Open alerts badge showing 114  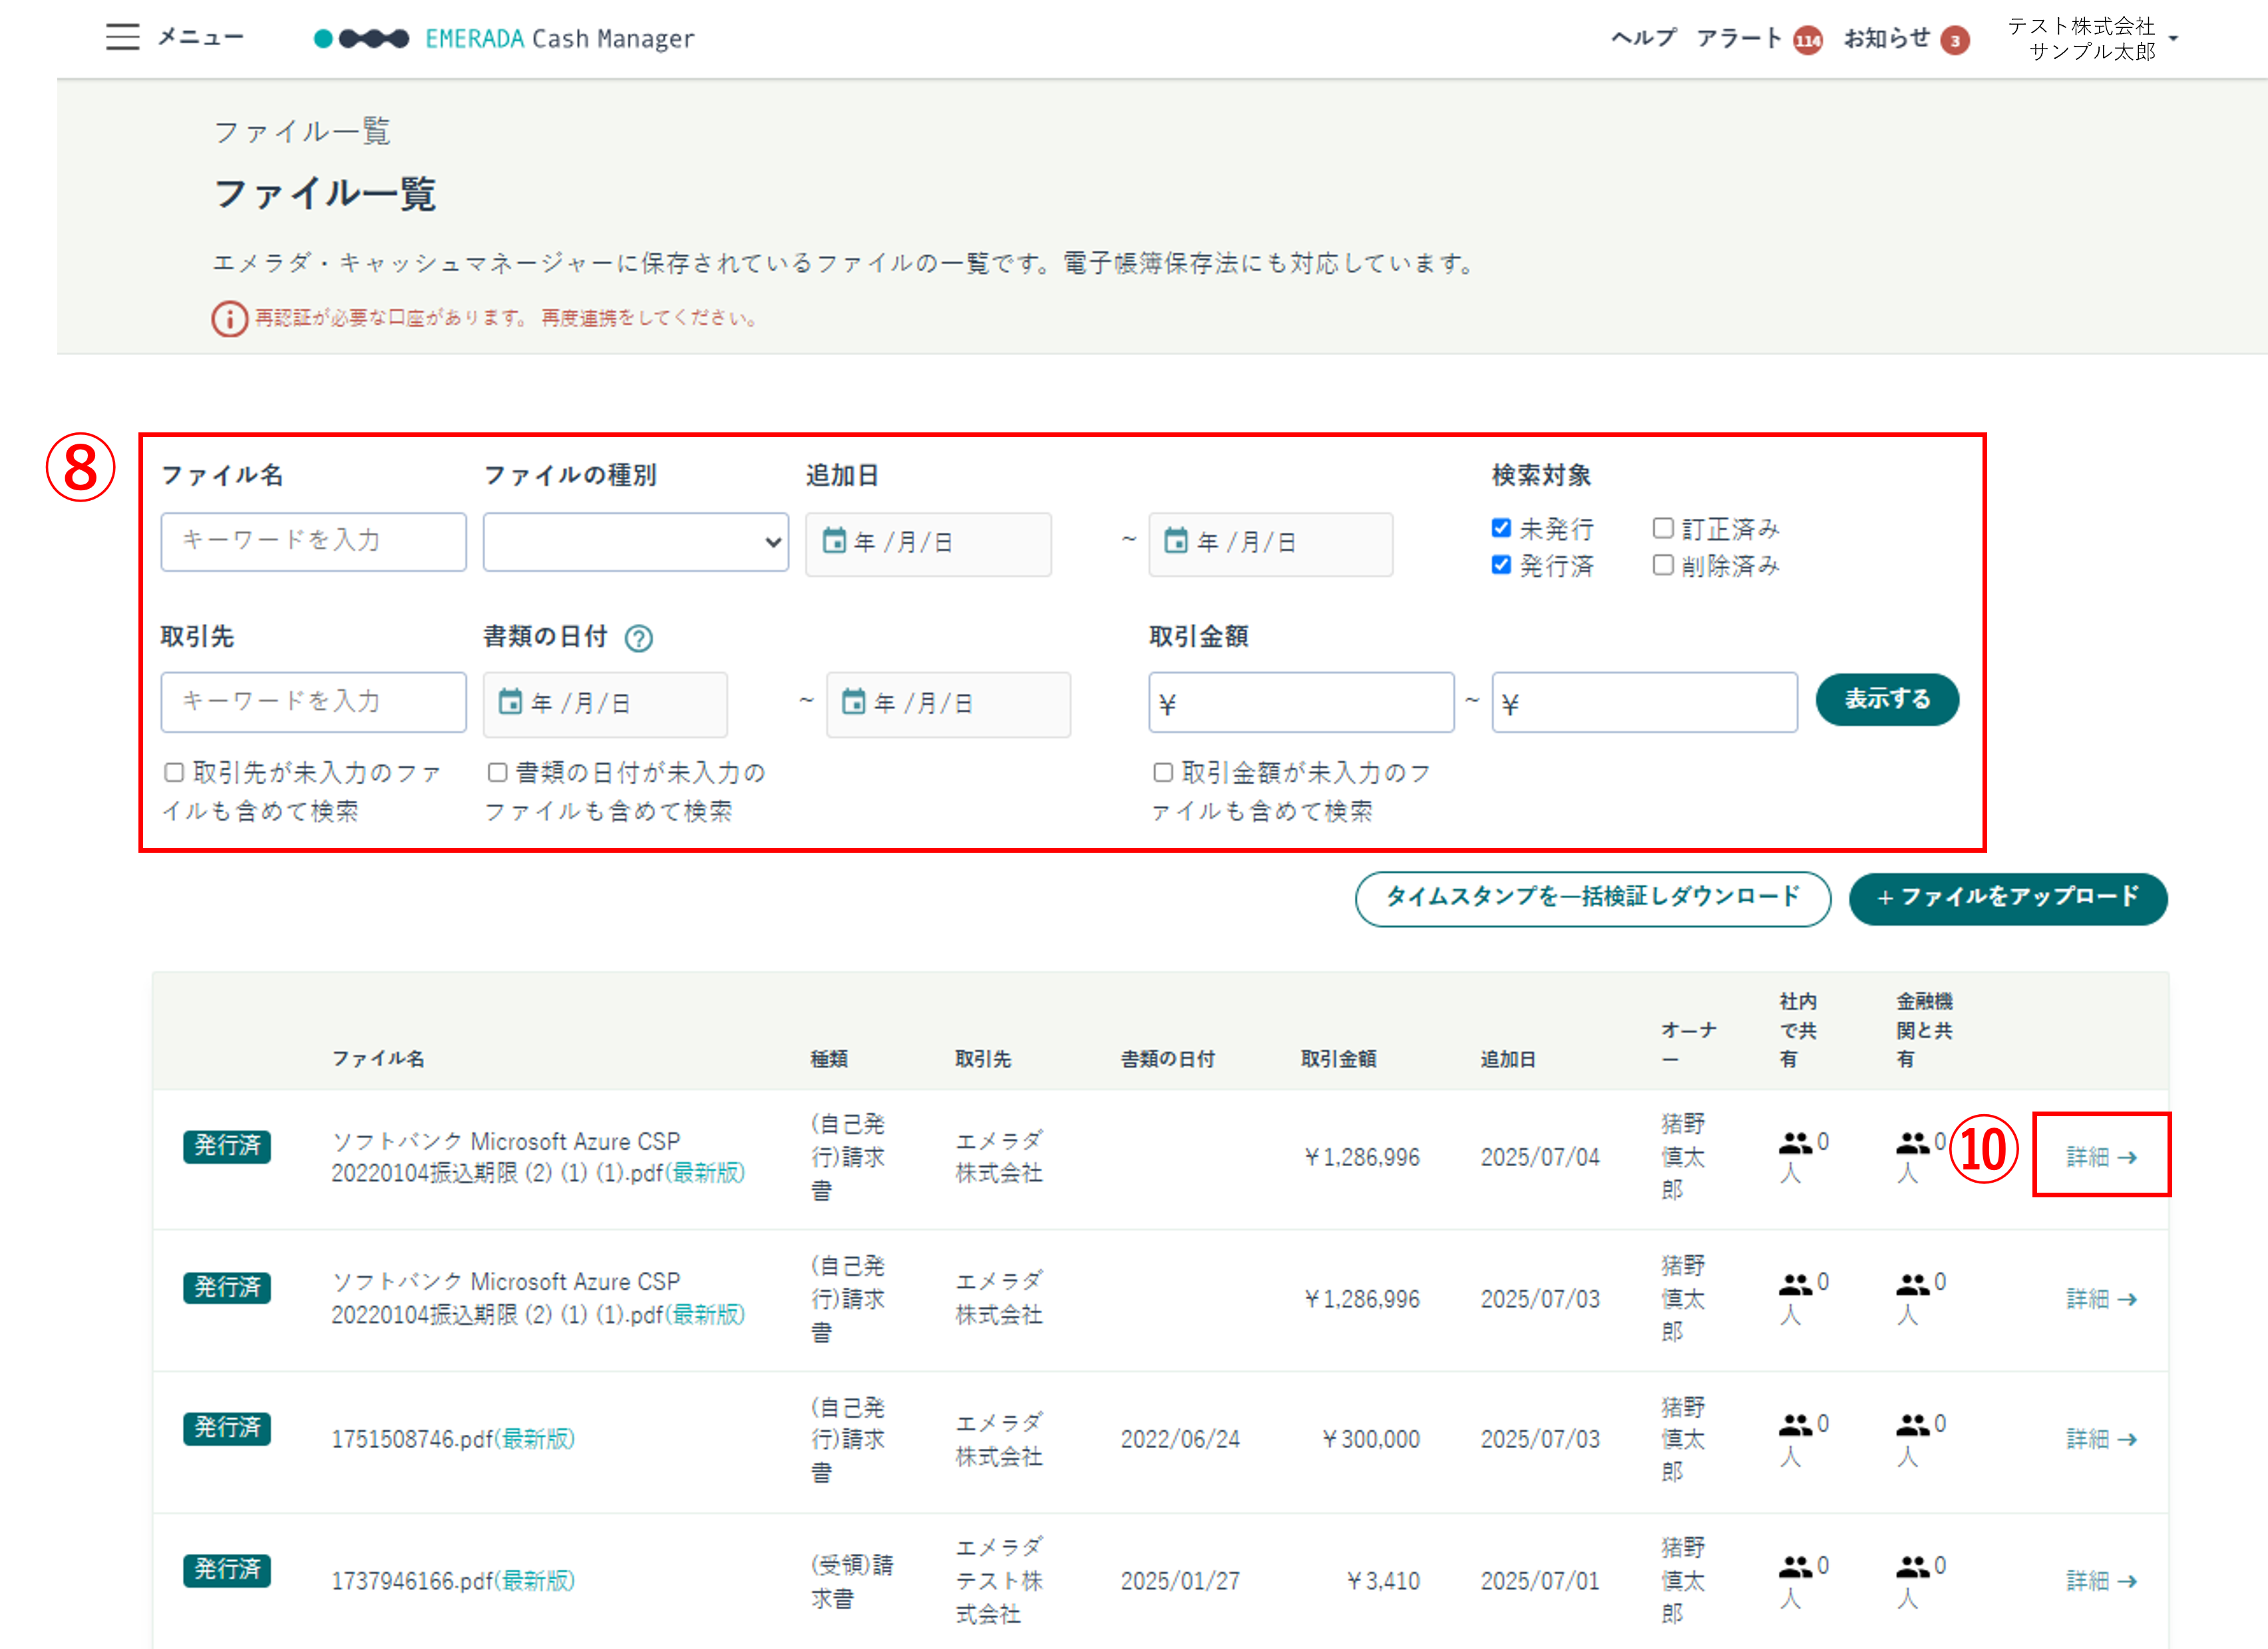pyautogui.click(x=1807, y=40)
